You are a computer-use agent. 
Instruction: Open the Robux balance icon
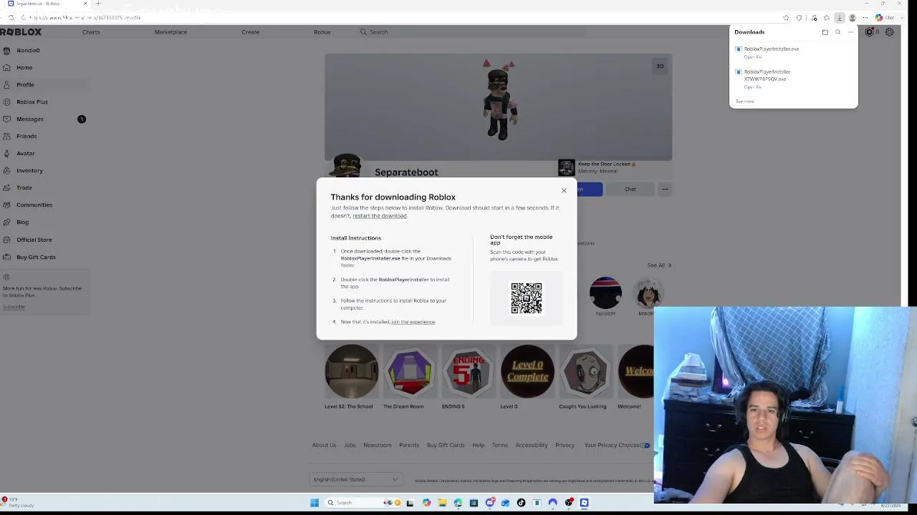tap(870, 32)
